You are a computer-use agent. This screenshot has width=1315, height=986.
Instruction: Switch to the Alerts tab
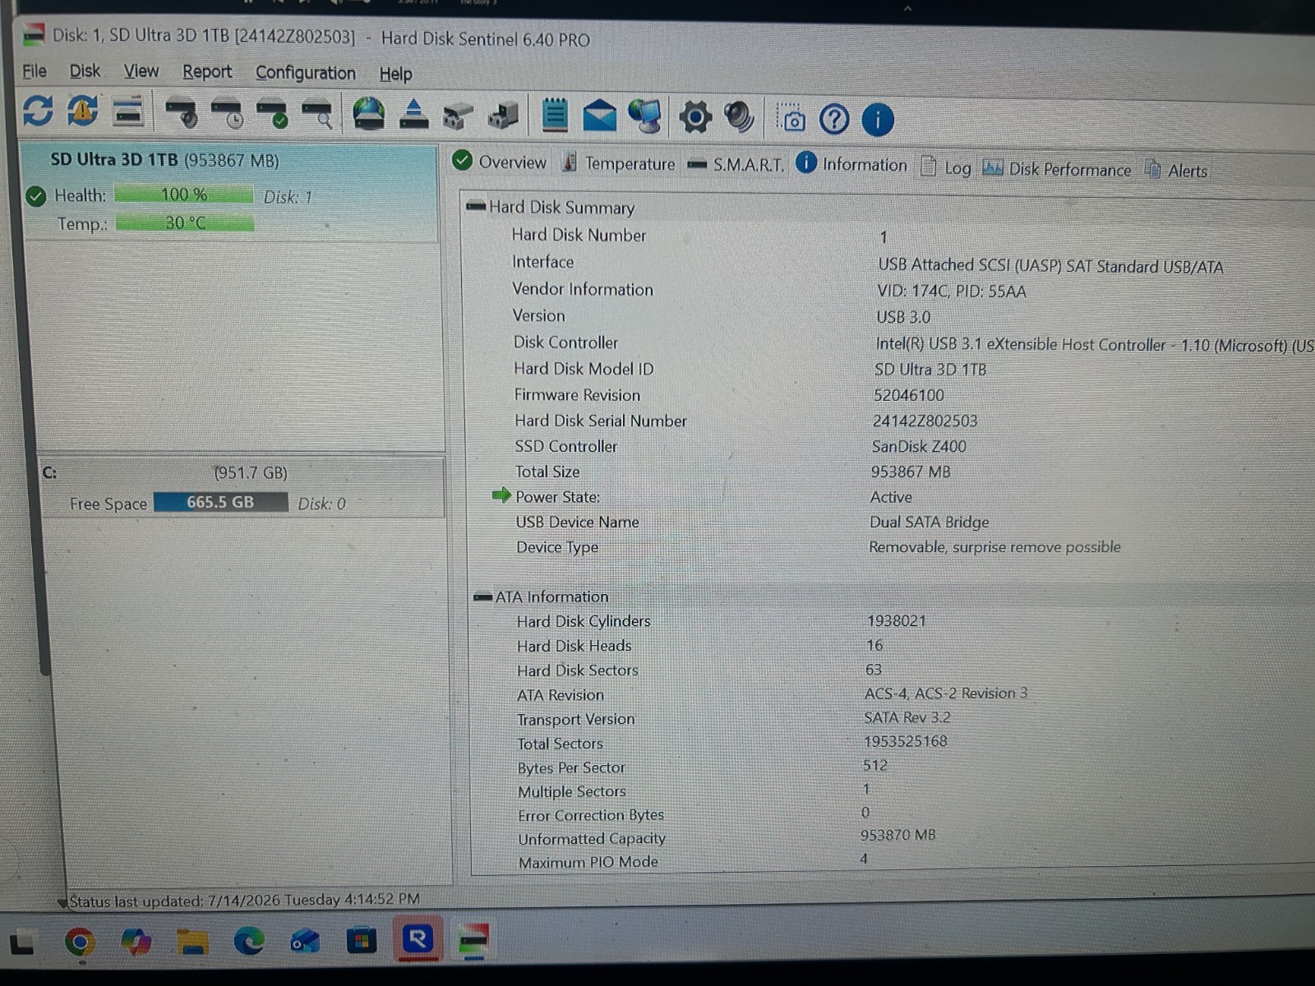click(x=1176, y=170)
